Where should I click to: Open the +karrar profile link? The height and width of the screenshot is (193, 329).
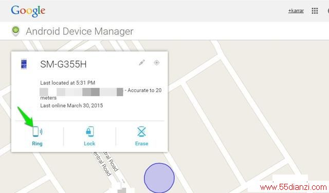tap(296, 11)
